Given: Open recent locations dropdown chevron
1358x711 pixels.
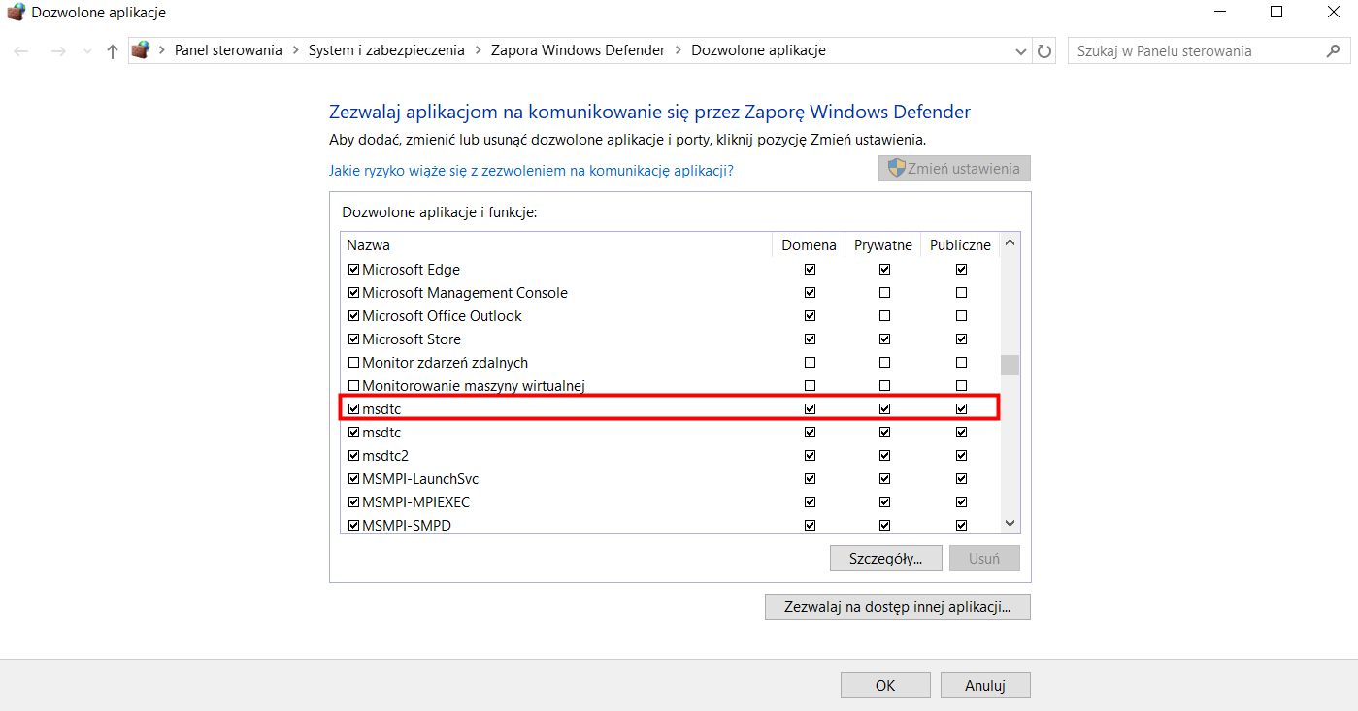Looking at the screenshot, I should coord(87,51).
